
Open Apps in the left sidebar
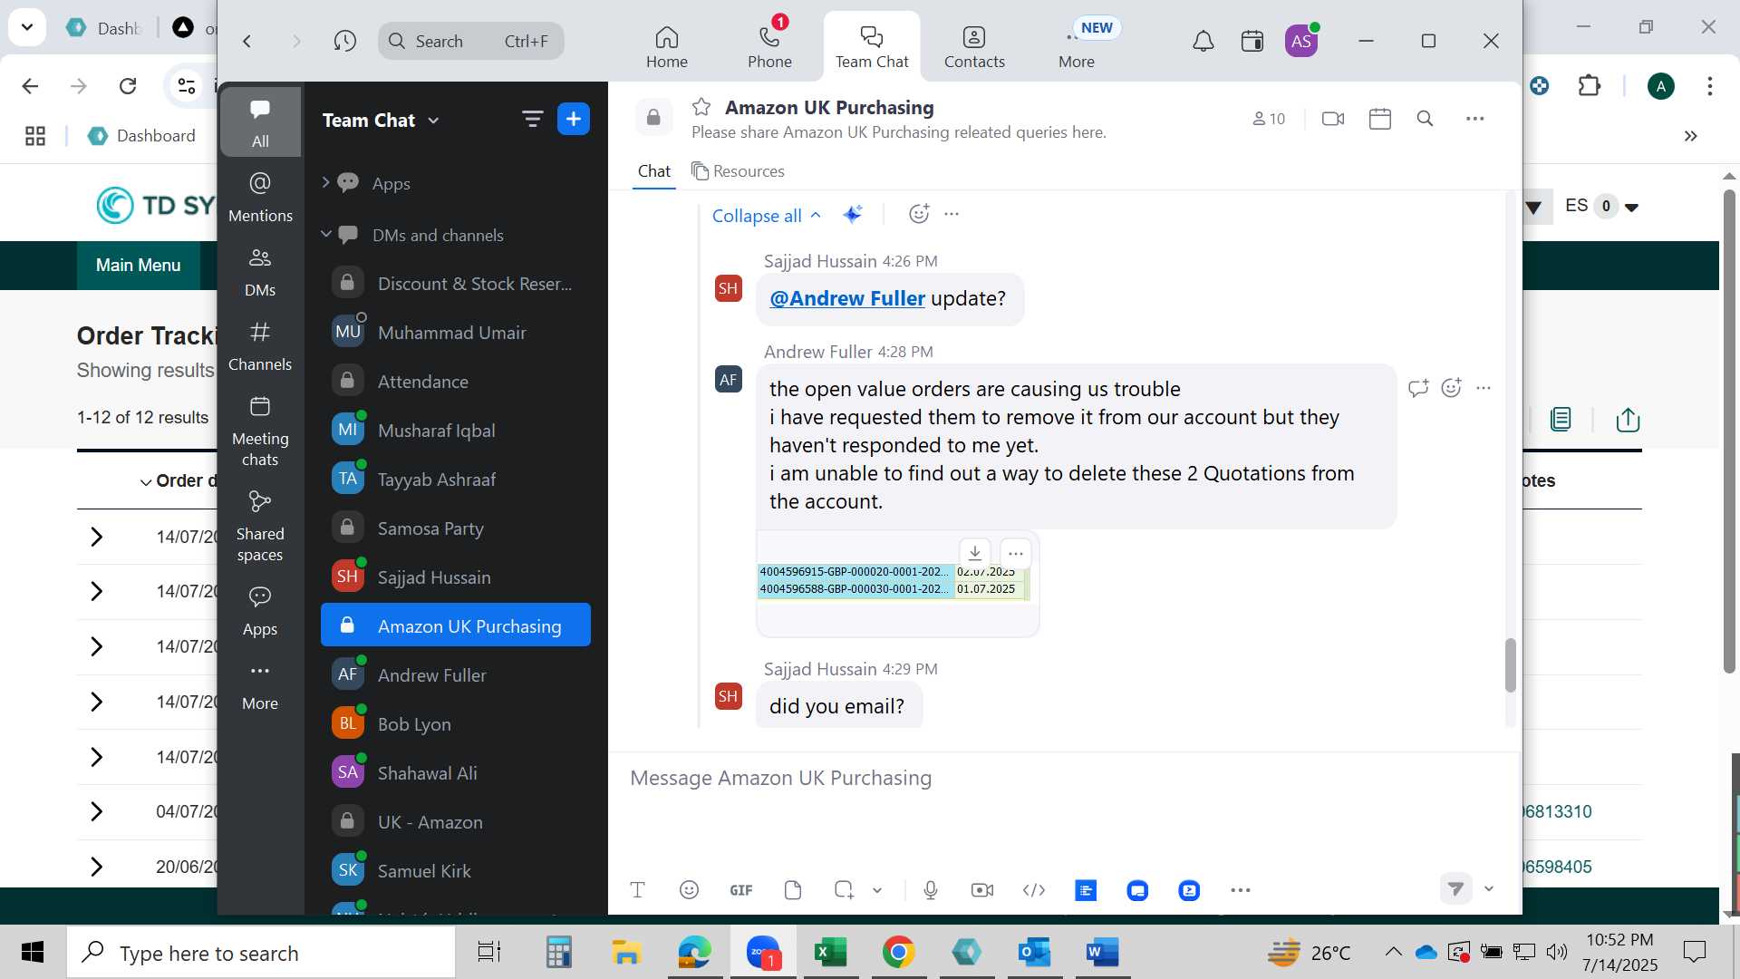(x=260, y=610)
